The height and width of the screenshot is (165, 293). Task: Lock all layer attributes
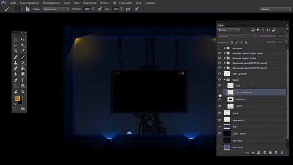coord(246,42)
